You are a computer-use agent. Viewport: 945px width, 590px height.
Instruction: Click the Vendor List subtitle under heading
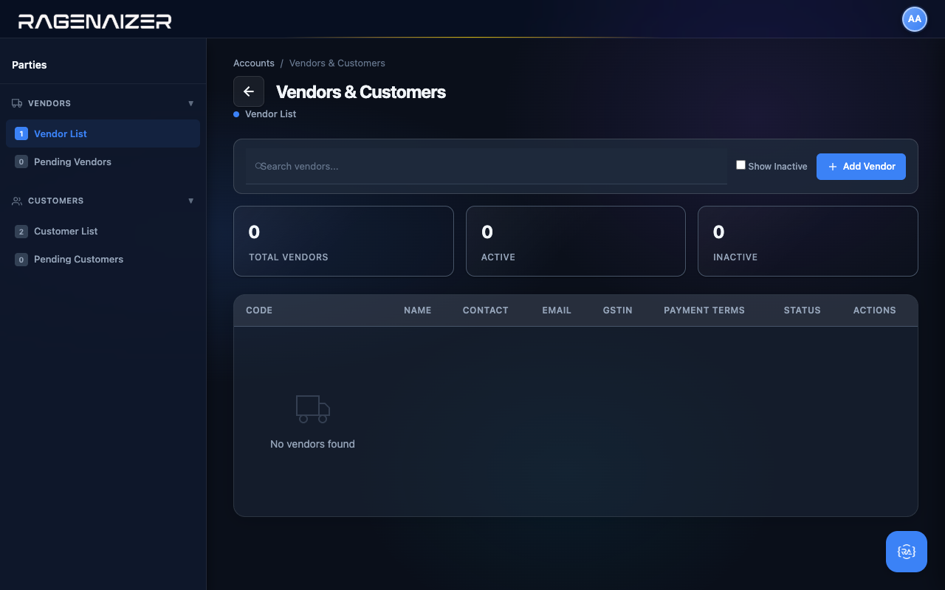[271, 114]
